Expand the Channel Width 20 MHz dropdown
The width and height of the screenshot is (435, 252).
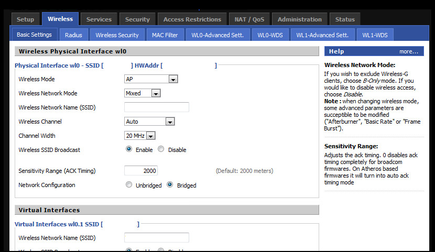tap(150, 136)
